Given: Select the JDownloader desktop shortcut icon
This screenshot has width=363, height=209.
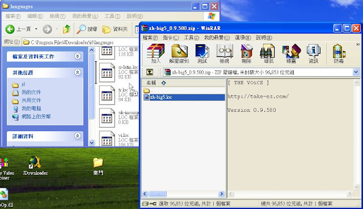Looking at the screenshot, I should coord(35,165).
